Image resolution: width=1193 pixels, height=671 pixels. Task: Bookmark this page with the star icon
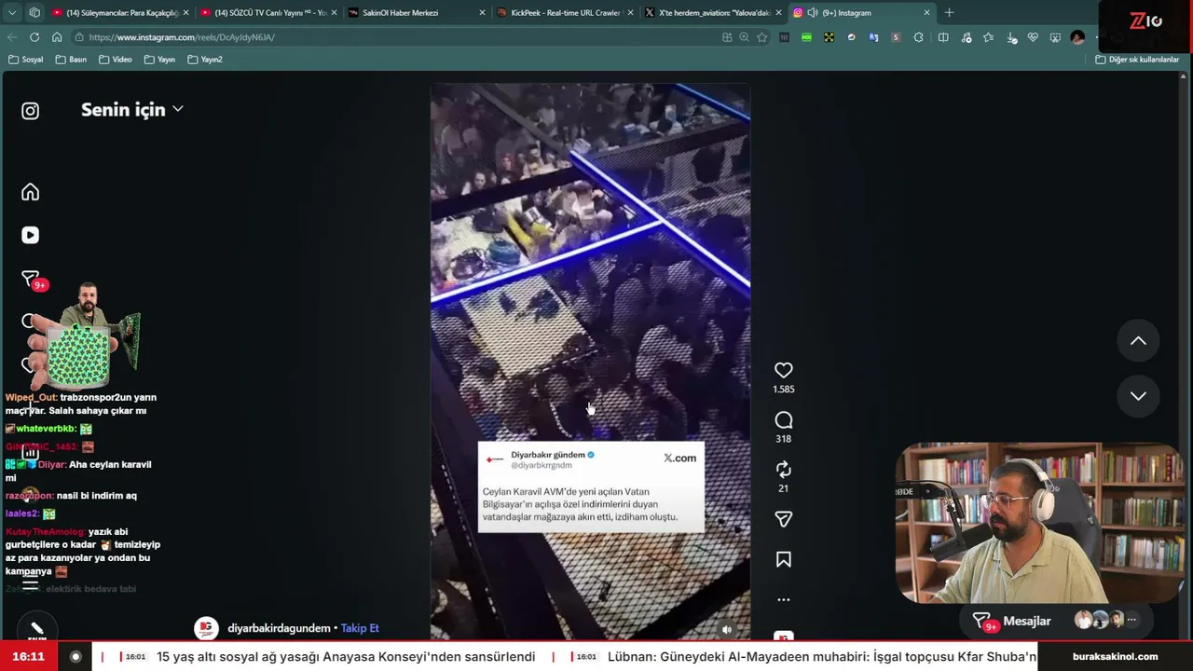pyautogui.click(x=762, y=37)
